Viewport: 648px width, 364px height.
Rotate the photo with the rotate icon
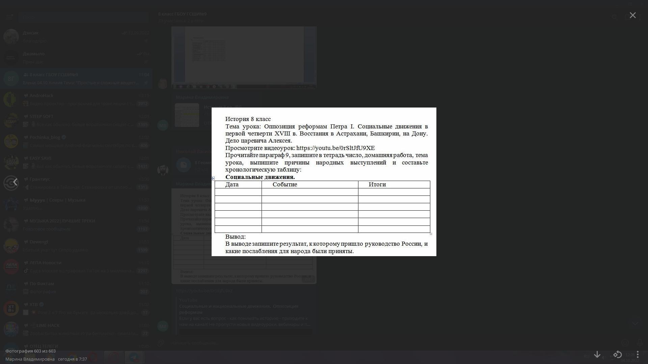pos(617,354)
